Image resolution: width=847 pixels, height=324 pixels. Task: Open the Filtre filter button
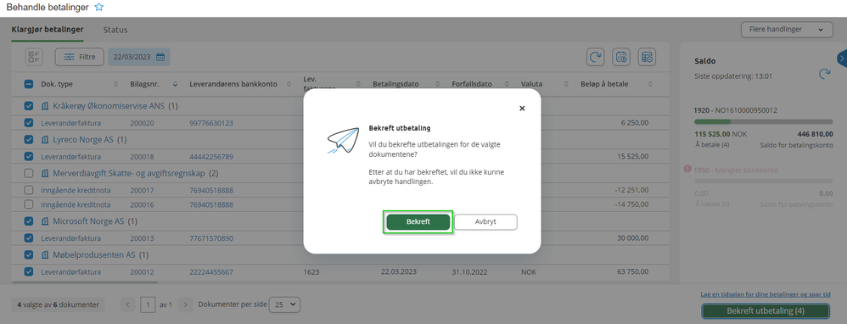[x=80, y=57]
